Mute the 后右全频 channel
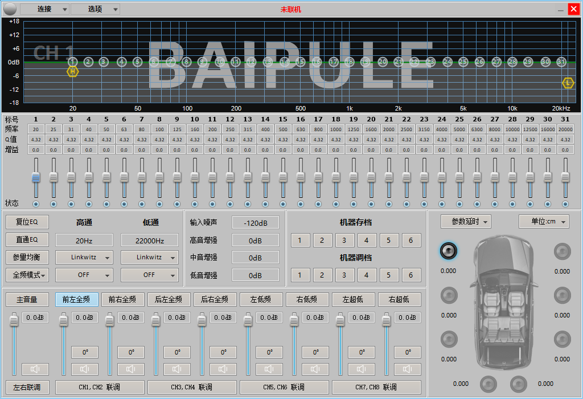Image resolution: width=583 pixels, height=399 pixels. tap(223, 369)
